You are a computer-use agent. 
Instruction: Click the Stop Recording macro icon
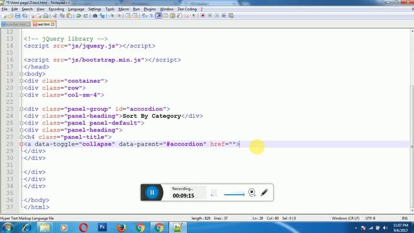tap(210, 16)
